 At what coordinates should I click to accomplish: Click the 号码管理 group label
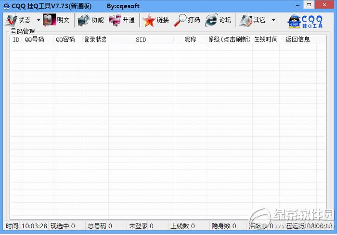[23, 32]
